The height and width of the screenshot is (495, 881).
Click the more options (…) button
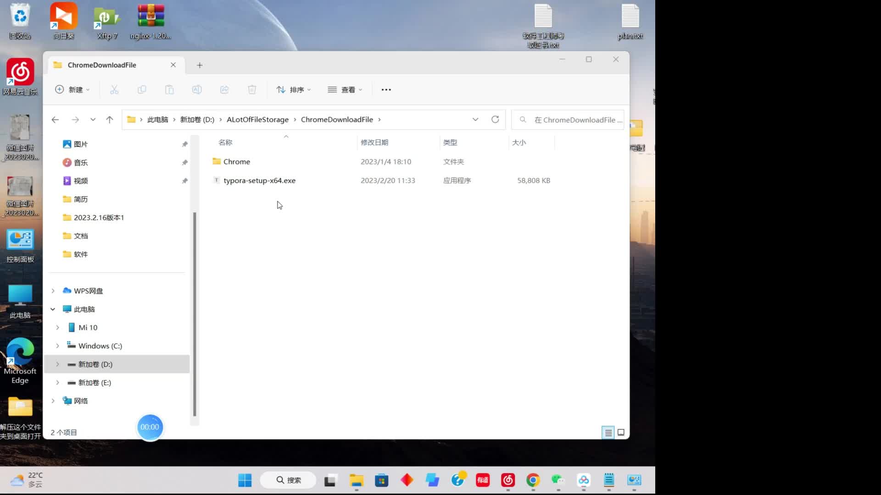[386, 89]
